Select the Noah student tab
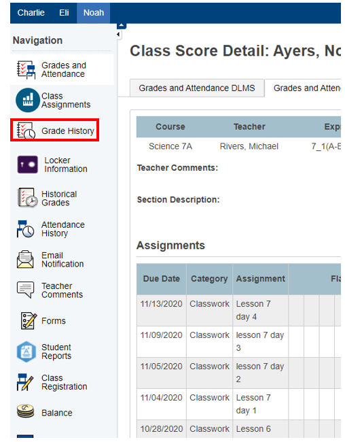Viewport: 345px width, 442px height. [94, 13]
